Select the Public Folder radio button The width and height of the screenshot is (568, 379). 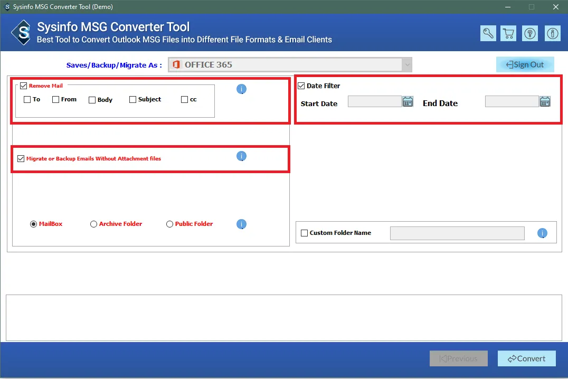(x=169, y=224)
